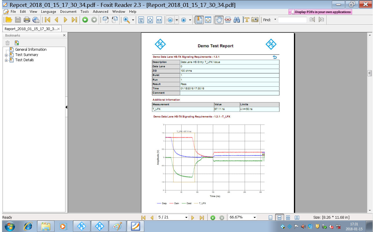373x232 pixels.
Task: Open the binoculars search tool
Action: point(237,20)
